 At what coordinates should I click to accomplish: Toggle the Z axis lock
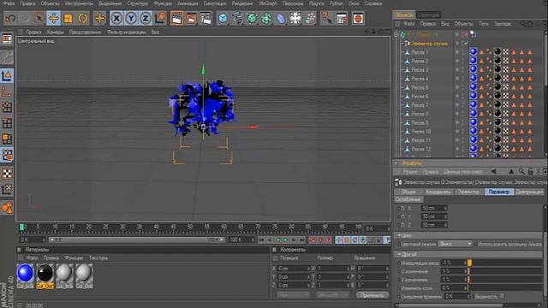[x=146, y=18]
